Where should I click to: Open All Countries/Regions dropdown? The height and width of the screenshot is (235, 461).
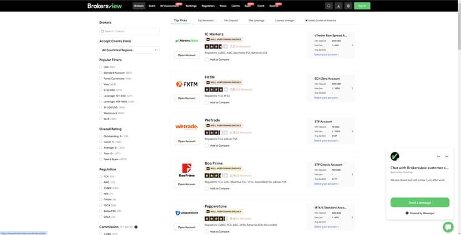point(129,50)
